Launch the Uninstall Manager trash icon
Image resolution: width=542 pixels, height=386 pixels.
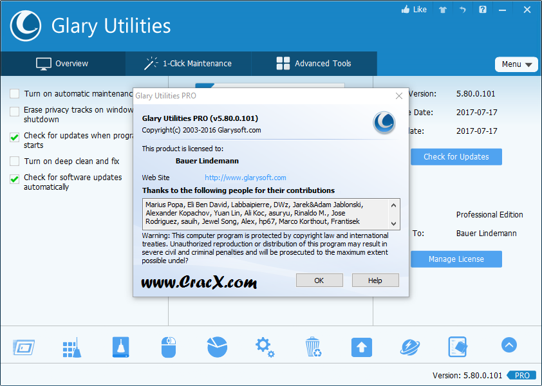click(x=313, y=347)
